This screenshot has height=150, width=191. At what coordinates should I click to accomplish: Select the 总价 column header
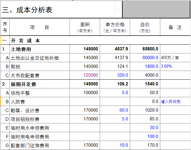(145, 27)
